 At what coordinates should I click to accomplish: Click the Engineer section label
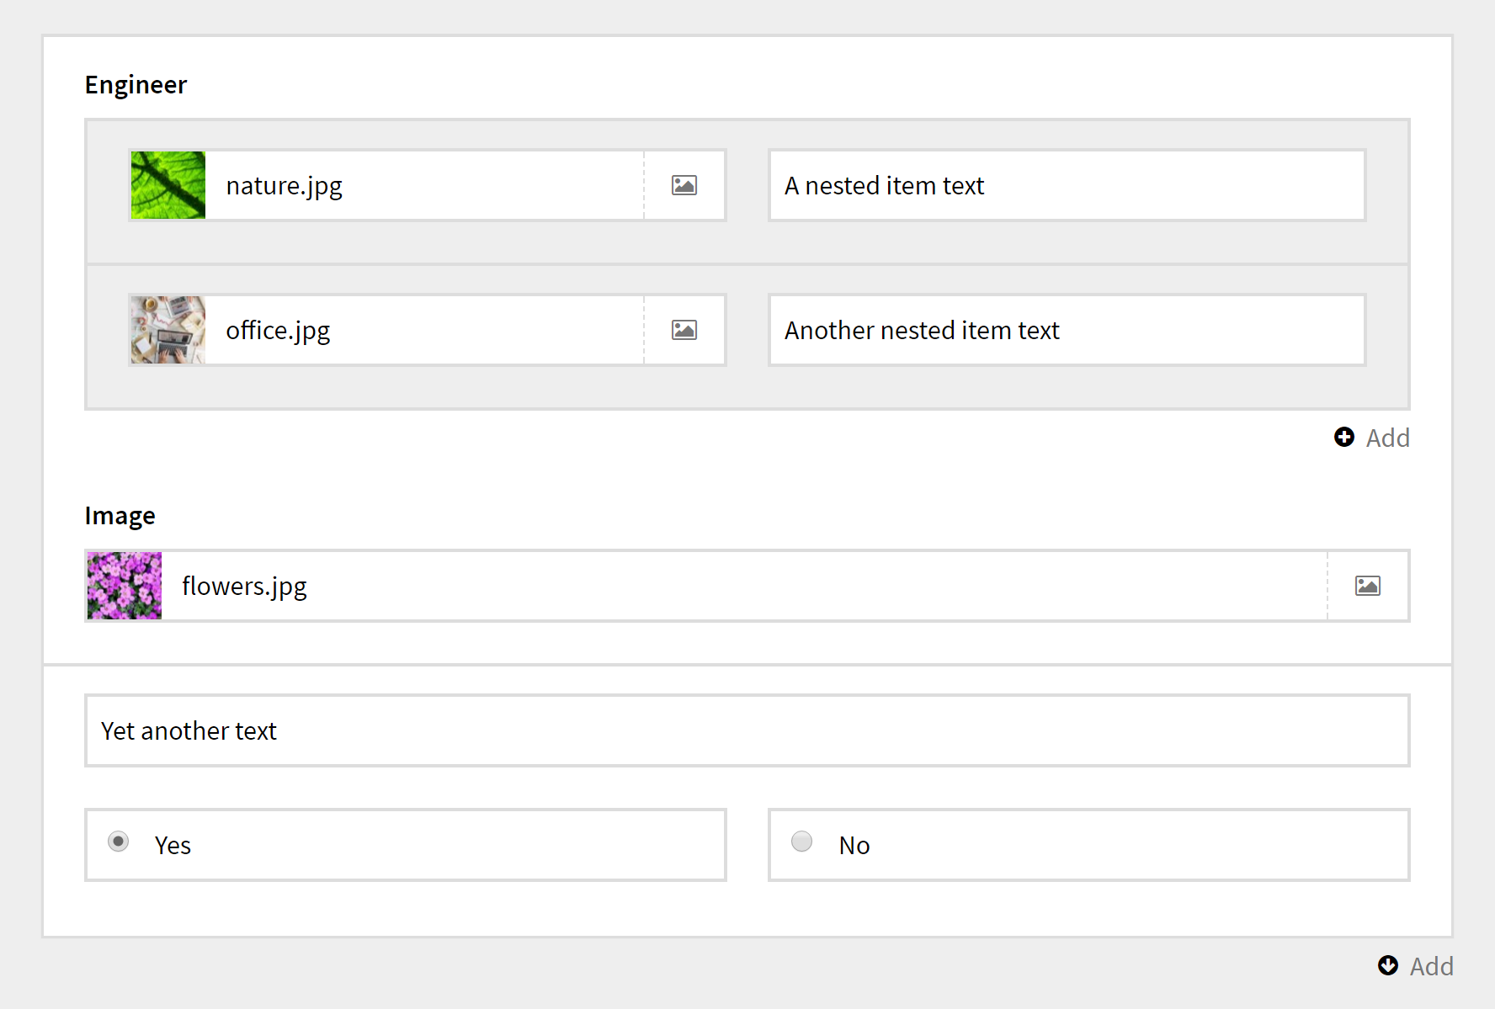[x=136, y=85]
